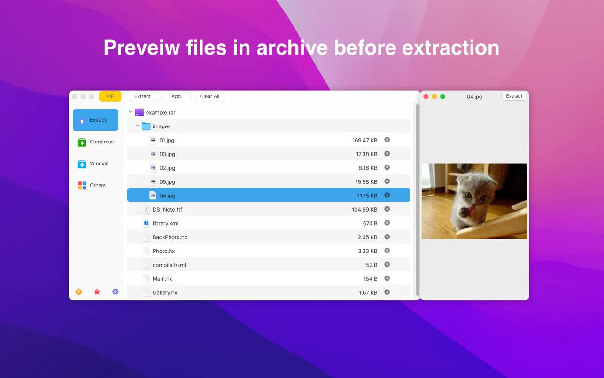
Task: Click the Add button
Action: pos(176,96)
